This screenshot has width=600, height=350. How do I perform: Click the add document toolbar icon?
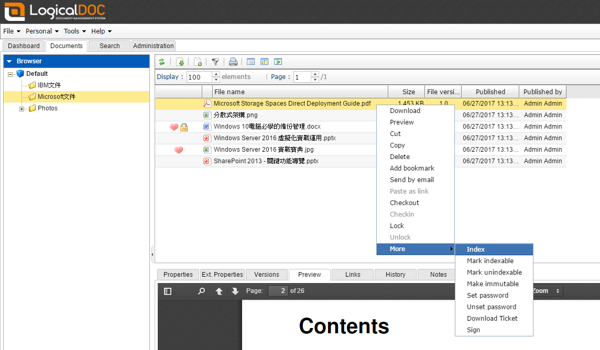[198, 62]
